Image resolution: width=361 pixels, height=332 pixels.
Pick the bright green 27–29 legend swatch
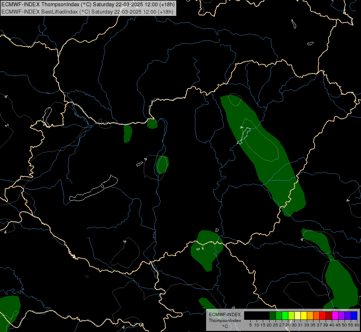point(285,315)
